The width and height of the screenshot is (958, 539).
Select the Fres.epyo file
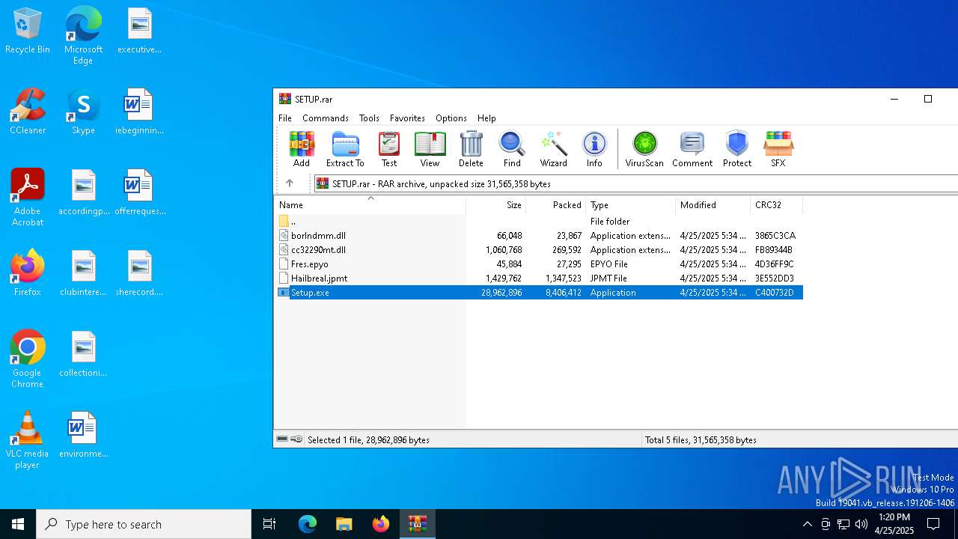click(539, 264)
